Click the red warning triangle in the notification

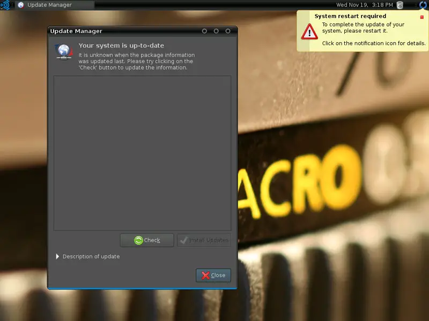tap(309, 32)
